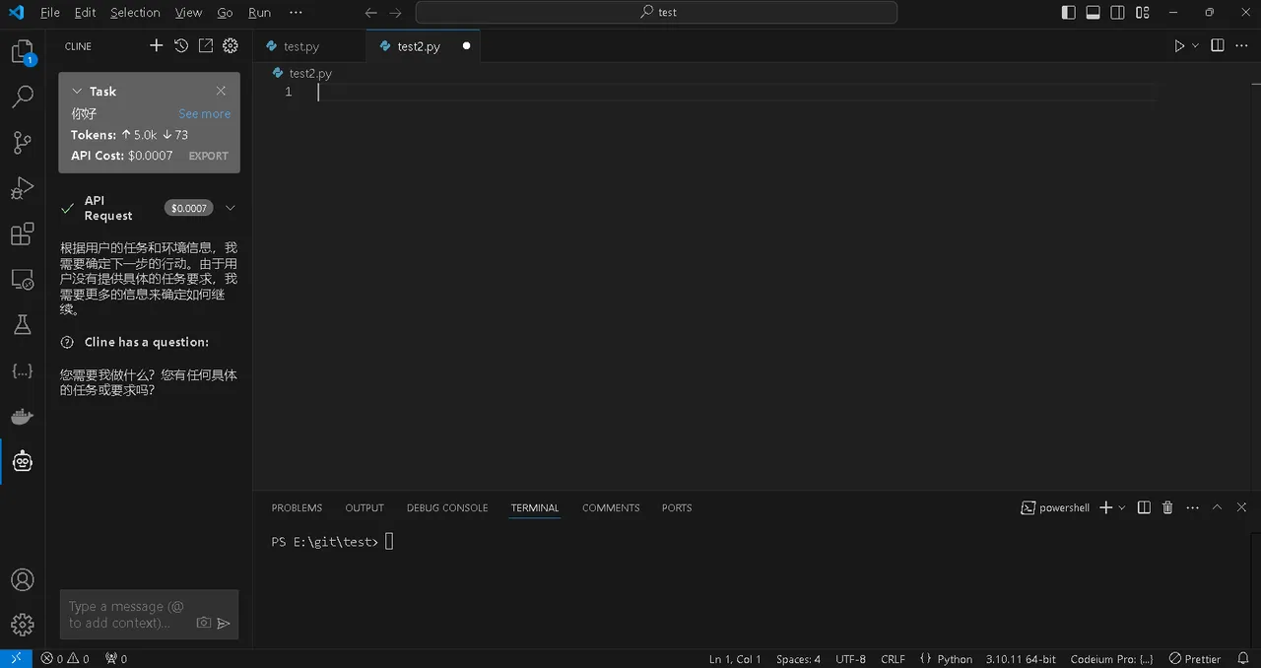1261x668 pixels.
Task: Open the Selection menu
Action: pos(135,13)
